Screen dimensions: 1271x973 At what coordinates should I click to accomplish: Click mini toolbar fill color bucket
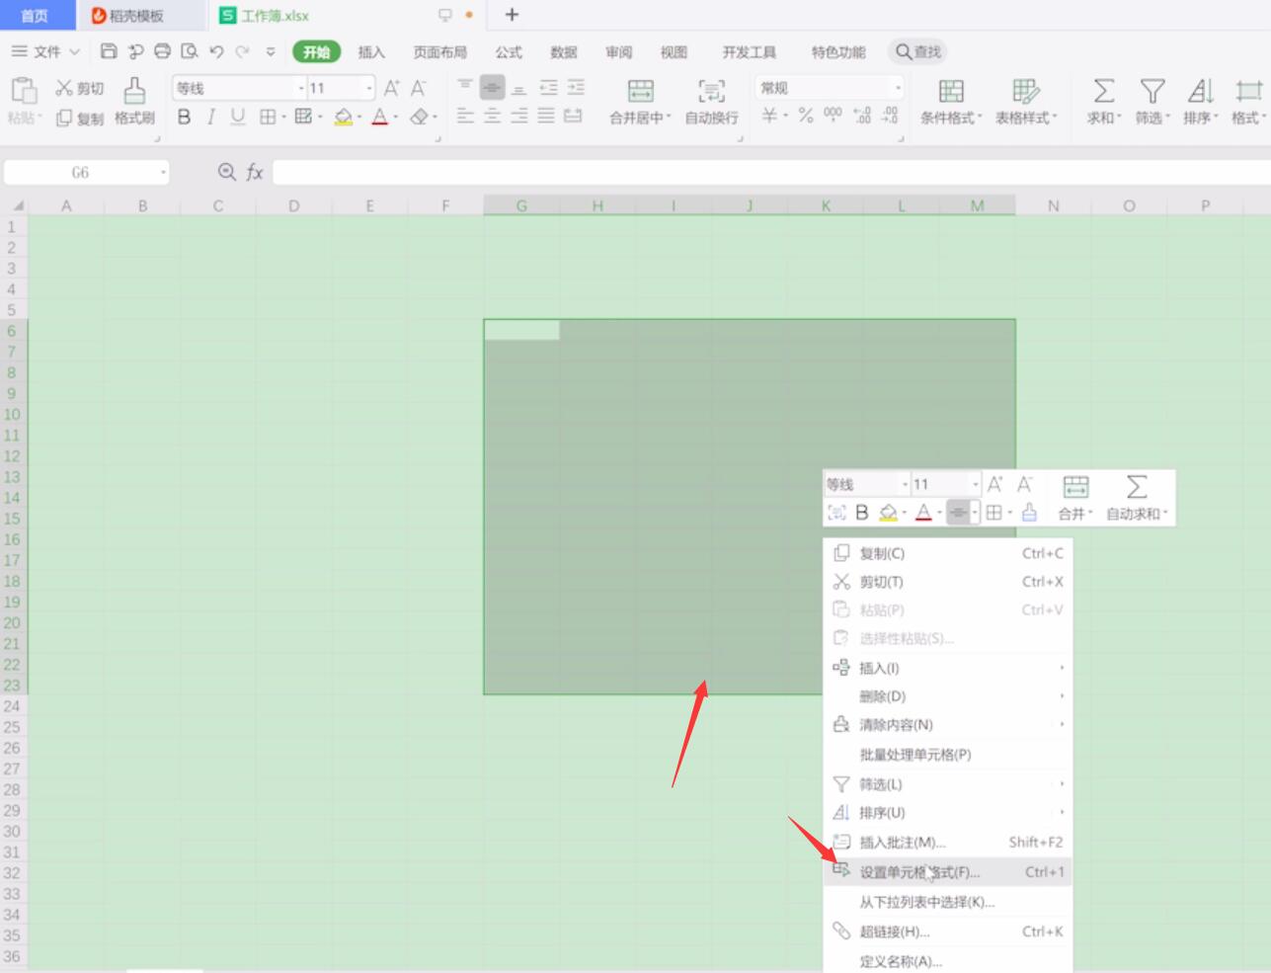(x=888, y=512)
